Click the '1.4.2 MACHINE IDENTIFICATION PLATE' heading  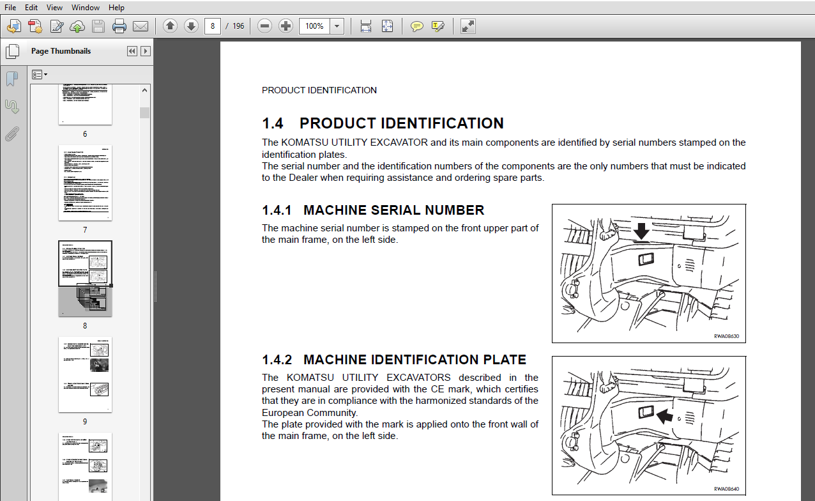[394, 360]
